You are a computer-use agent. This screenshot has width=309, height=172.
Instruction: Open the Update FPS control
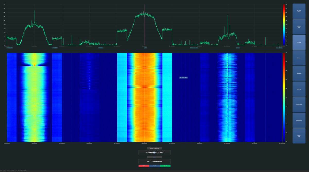(298, 105)
